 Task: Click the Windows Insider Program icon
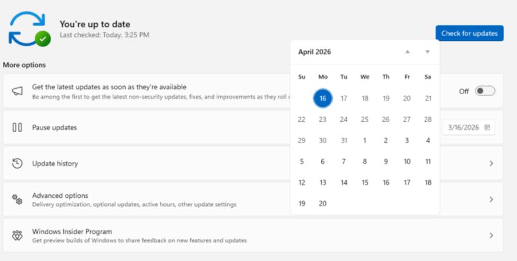click(17, 235)
